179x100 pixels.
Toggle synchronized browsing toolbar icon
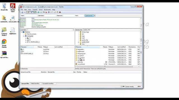coord(57,12)
